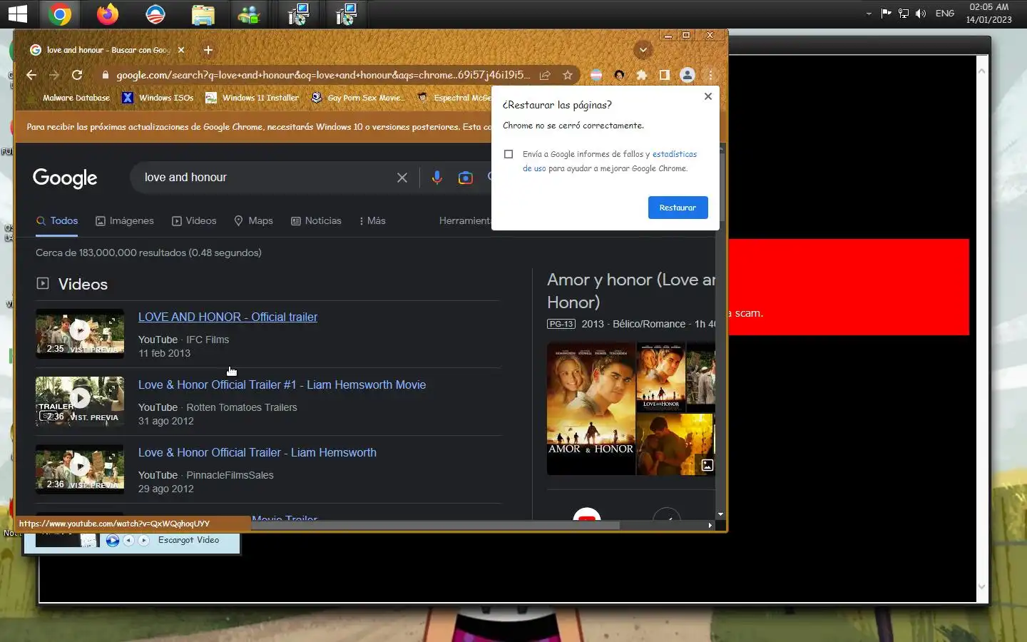
Task: Bookmark this page with the star icon
Action: click(568, 75)
